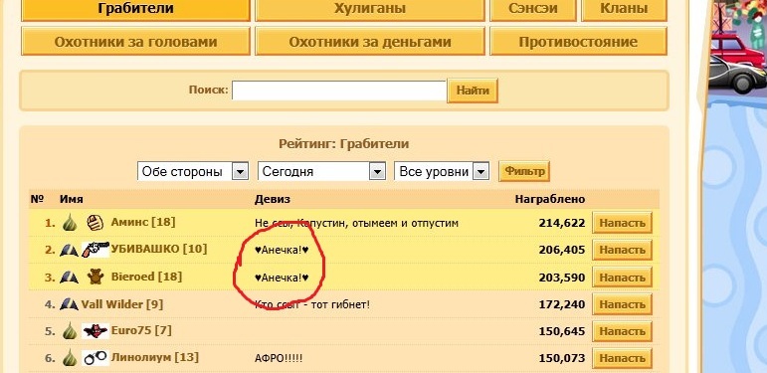Viewport: 767px width, 373px height.
Task: Click the Имя column header
Action: pyautogui.click(x=72, y=200)
